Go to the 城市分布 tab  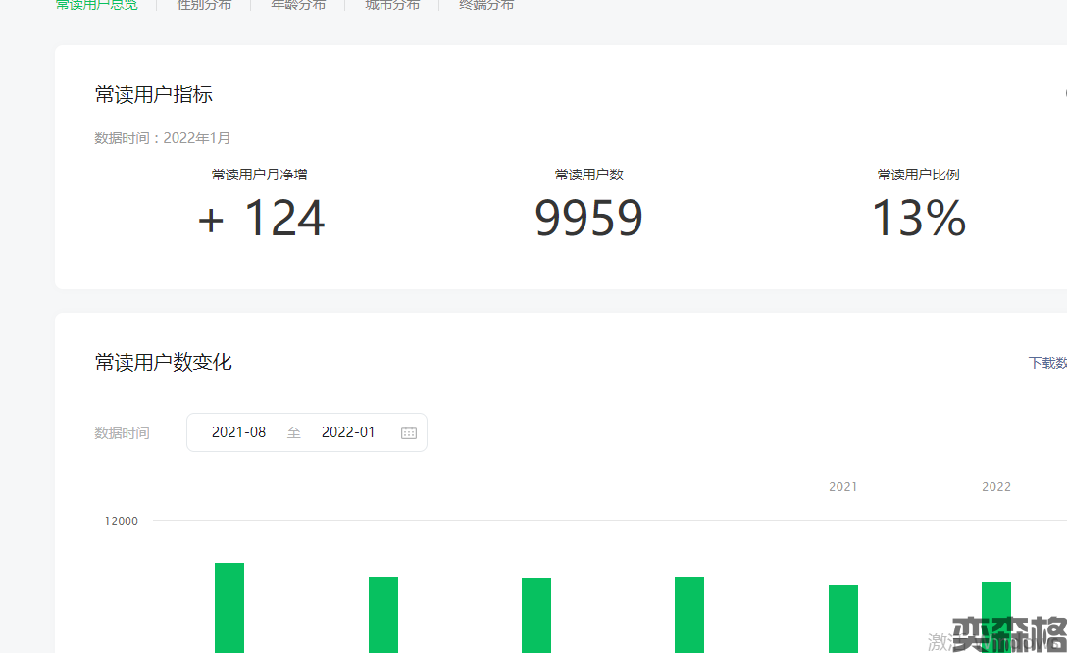click(x=392, y=5)
